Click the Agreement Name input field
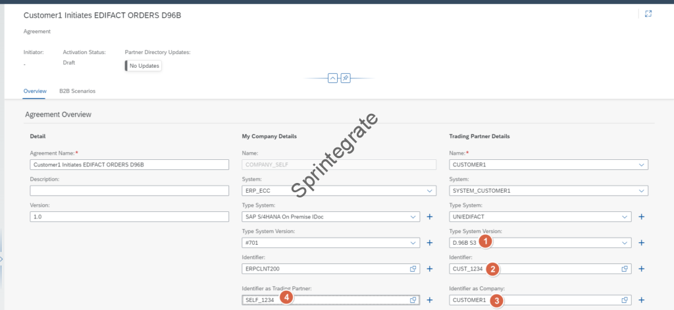The image size is (674, 310). (129, 165)
